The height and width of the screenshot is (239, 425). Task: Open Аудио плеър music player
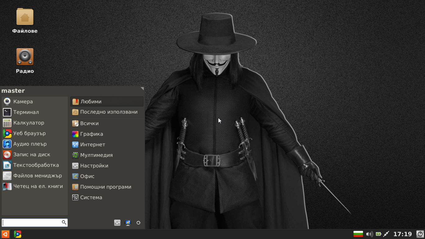pos(35,144)
